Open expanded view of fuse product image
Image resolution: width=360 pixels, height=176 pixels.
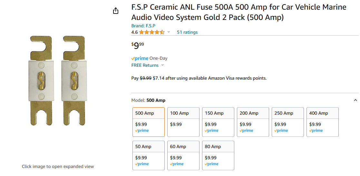(x=58, y=81)
